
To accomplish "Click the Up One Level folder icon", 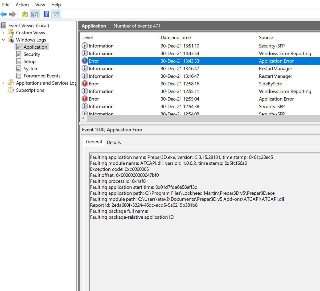I will (25, 14).
